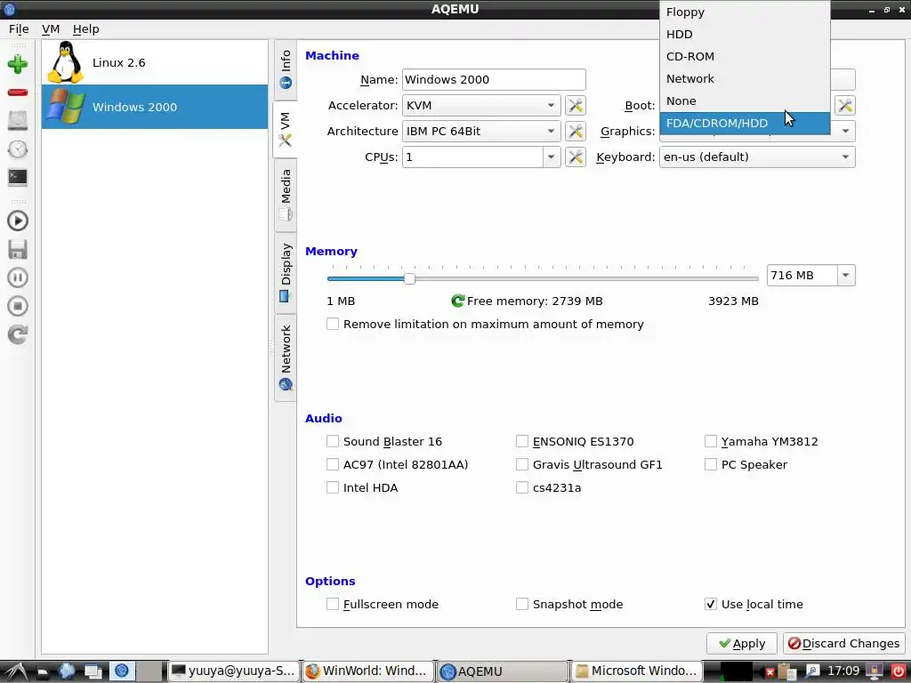The height and width of the screenshot is (683, 911).
Task: Start the virtual machine with play icon
Action: click(x=18, y=221)
